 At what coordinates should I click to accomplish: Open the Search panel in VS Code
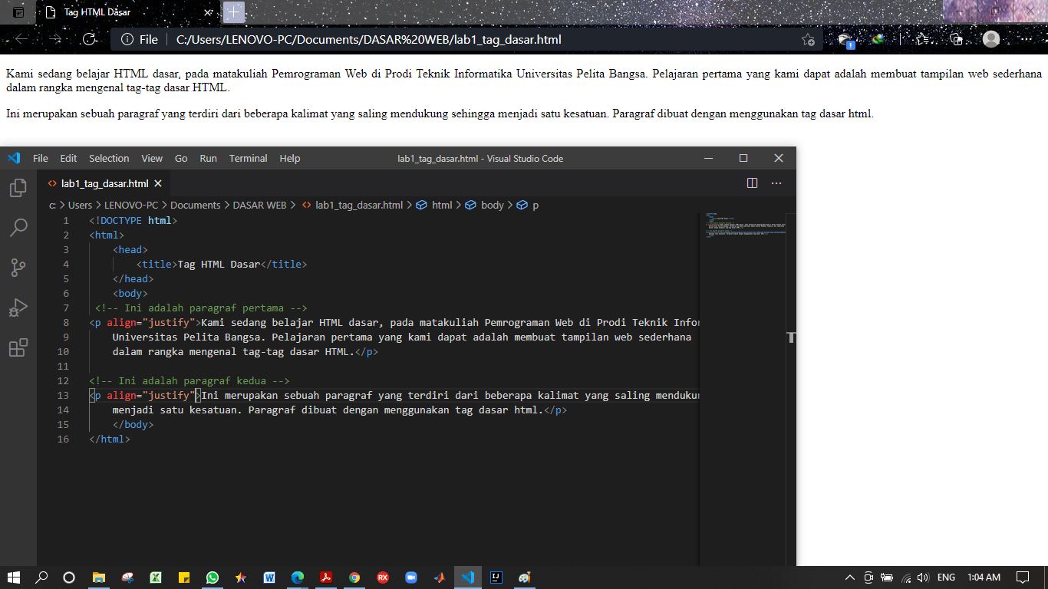tap(18, 227)
